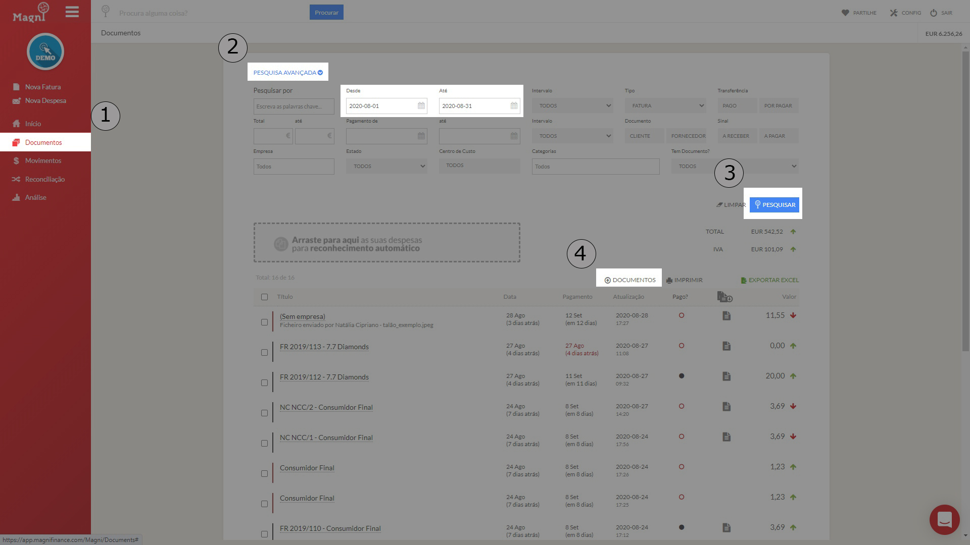The width and height of the screenshot is (970, 545).
Task: Open the hamburger menu icon
Action: pos(72,12)
